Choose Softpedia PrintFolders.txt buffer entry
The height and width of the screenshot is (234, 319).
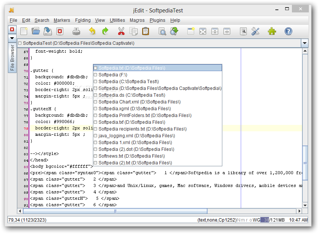tap(158, 115)
